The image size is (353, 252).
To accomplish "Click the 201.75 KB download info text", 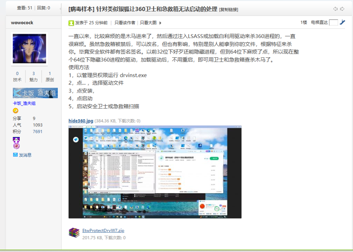I will (104, 238).
